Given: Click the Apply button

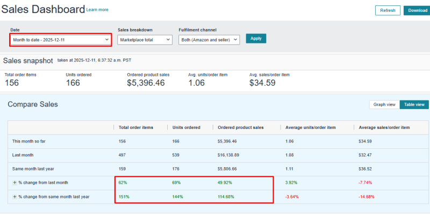Looking at the screenshot, I should point(256,39).
